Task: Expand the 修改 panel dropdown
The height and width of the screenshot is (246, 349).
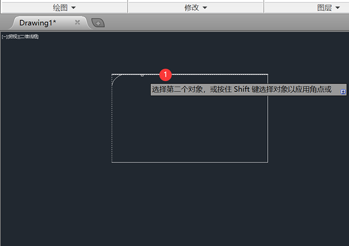Action: pyautogui.click(x=195, y=8)
